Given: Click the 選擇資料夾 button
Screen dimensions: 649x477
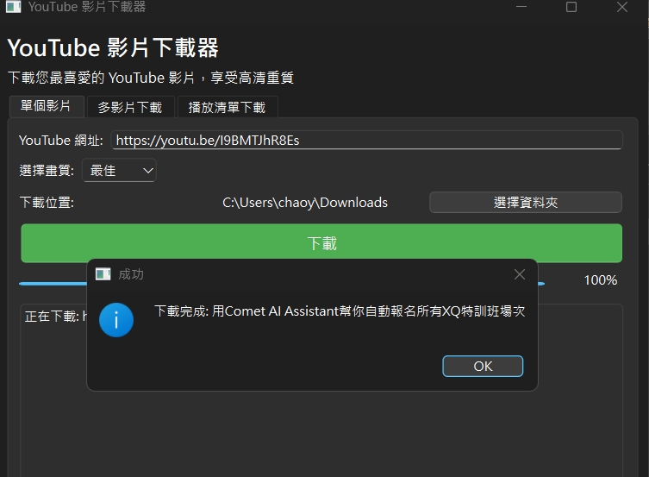Looking at the screenshot, I should point(525,203).
